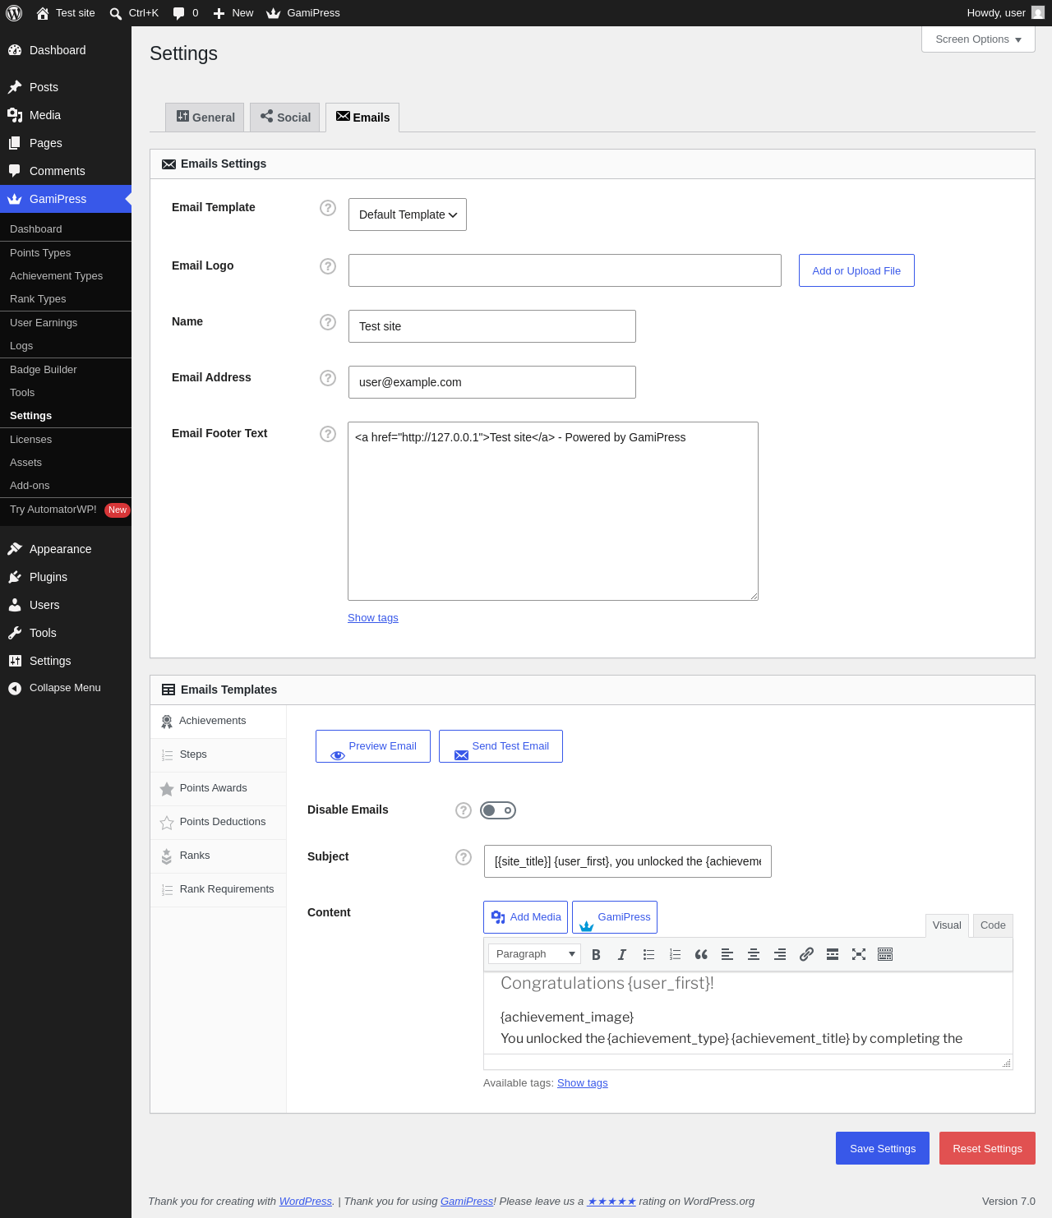Insert Read More tag
The image size is (1052, 1218).
click(833, 954)
